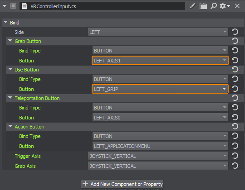
Task: Reset the Grab Button group with revert icon
Action: [235, 41]
